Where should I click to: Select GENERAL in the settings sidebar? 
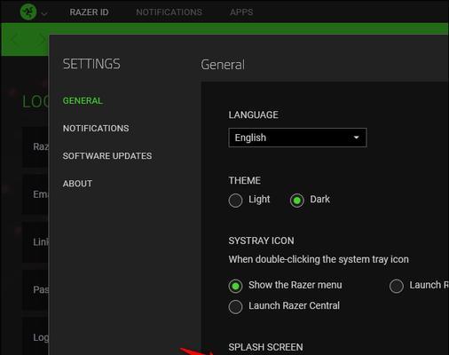click(x=83, y=100)
